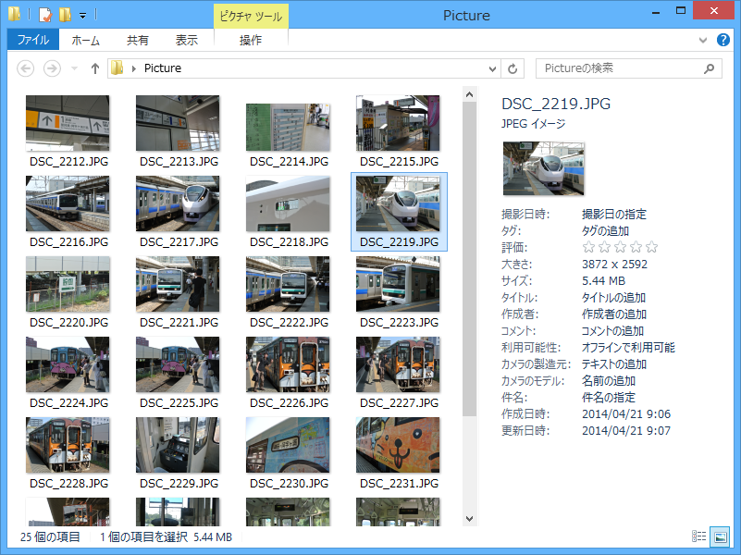
Task: Switch to details view from the status bar
Action: pyautogui.click(x=699, y=536)
